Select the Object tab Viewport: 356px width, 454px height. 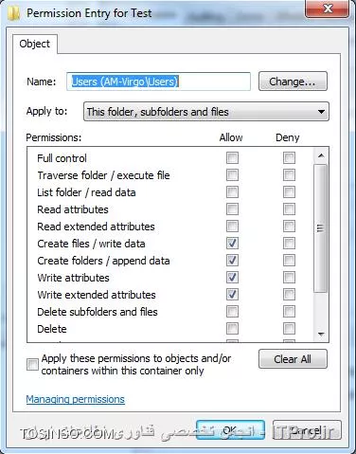35,44
